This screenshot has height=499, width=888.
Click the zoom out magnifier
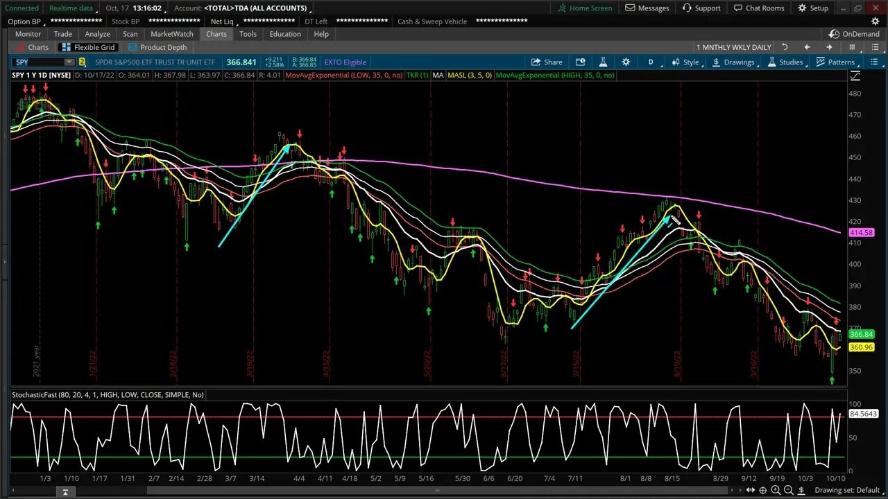coord(788,491)
